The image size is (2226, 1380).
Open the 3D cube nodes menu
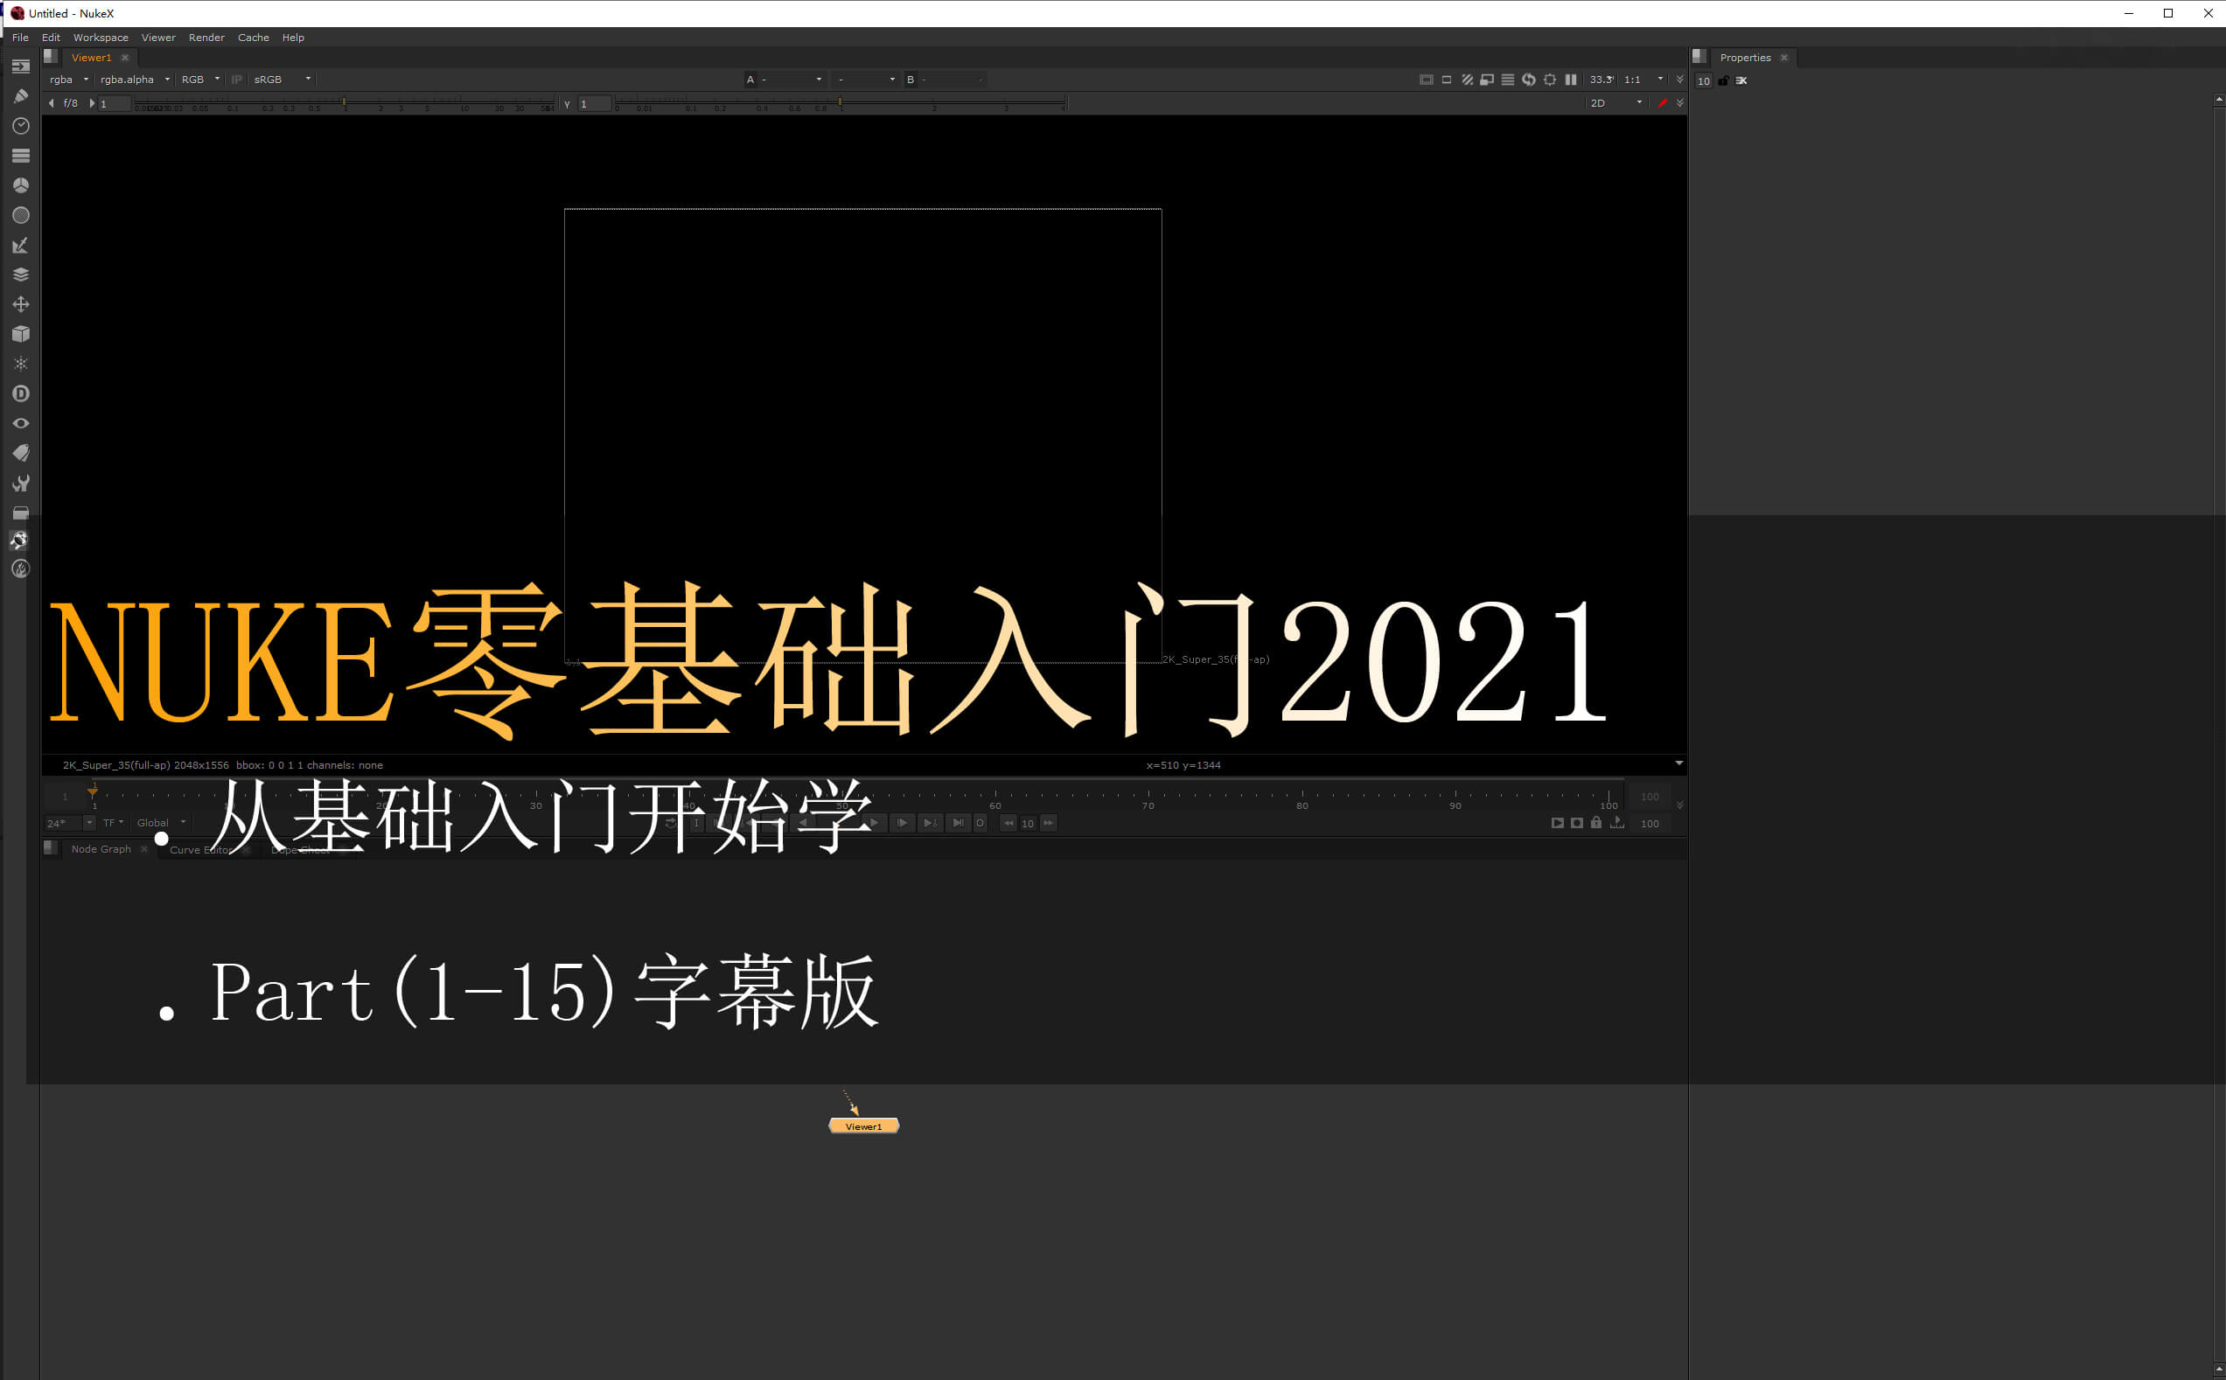[20, 334]
